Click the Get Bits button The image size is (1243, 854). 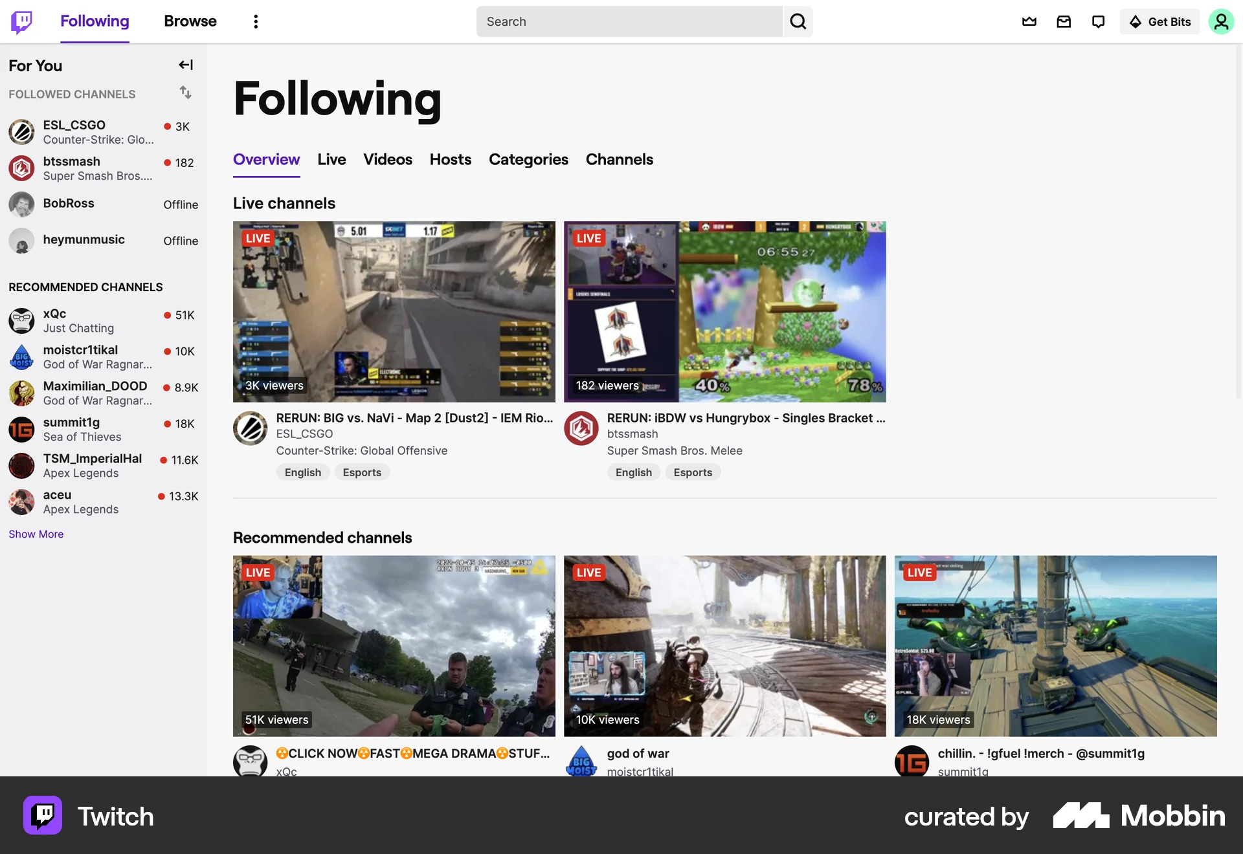pos(1159,21)
